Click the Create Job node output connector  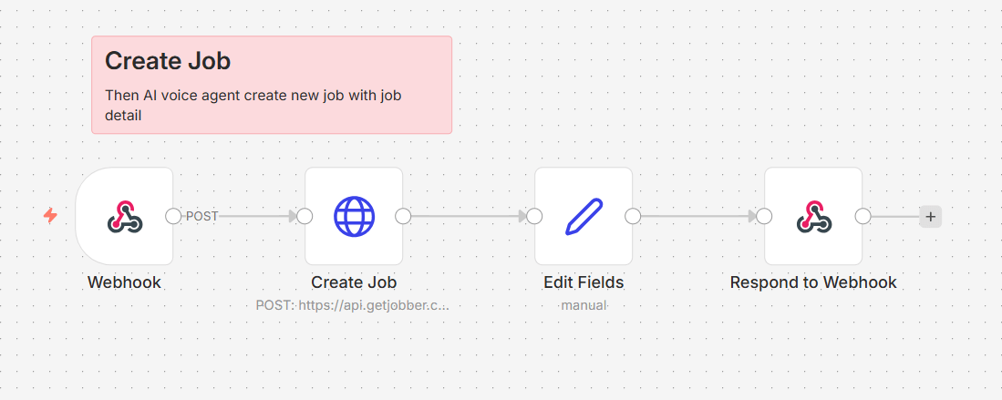[403, 216]
